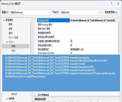
Task: Click the path line ending in SOEM-master\osal
Action: (x=45, y=64)
